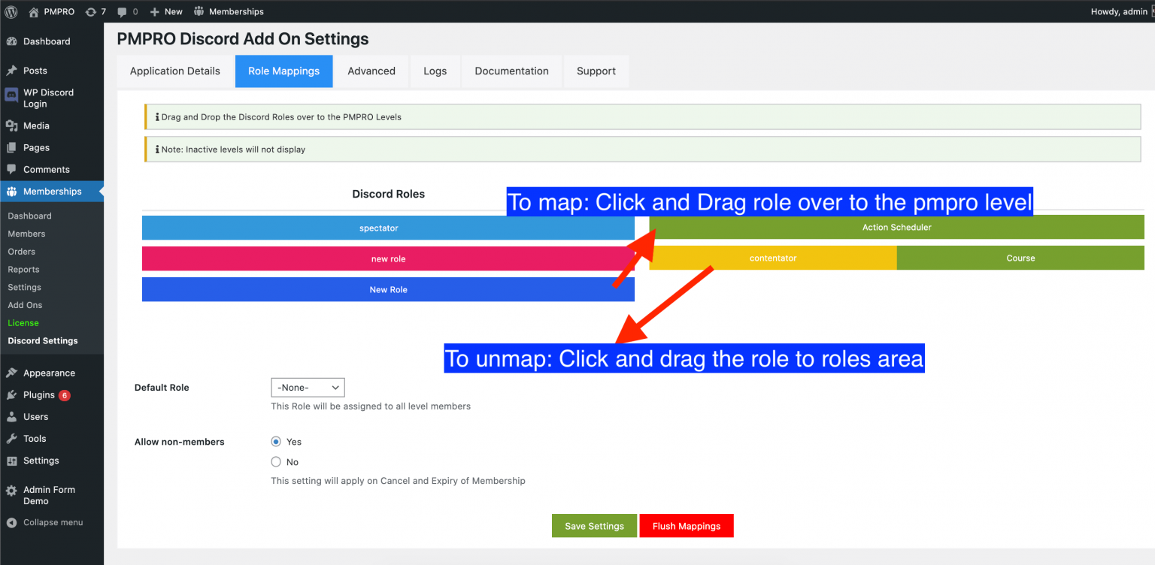This screenshot has height=565, width=1155.
Task: Click the WordPress logo in the admin bar
Action: click(x=11, y=11)
